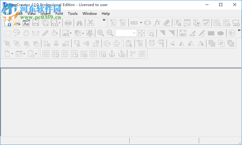Open the Tools menu
Screen dimensions: 242x145
[x=73, y=14]
